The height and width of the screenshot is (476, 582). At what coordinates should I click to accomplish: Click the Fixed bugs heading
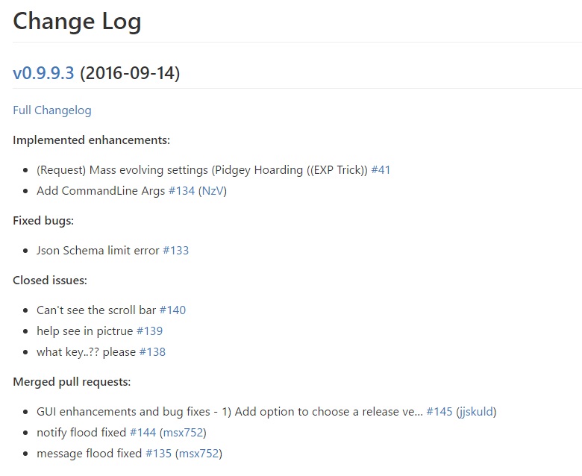pos(43,221)
